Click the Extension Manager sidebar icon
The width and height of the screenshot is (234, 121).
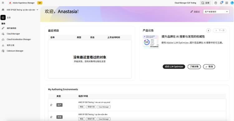[3, 51]
